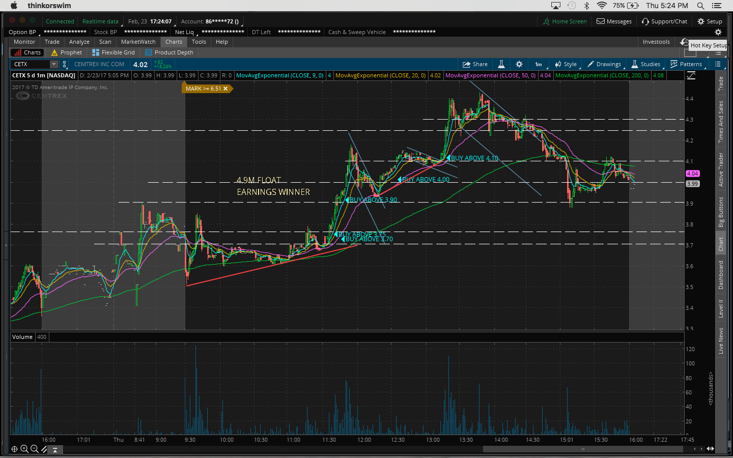Image resolution: width=733 pixels, height=458 pixels.
Task: Click the symbol link clip icon beside CETX
Action: coord(65,64)
